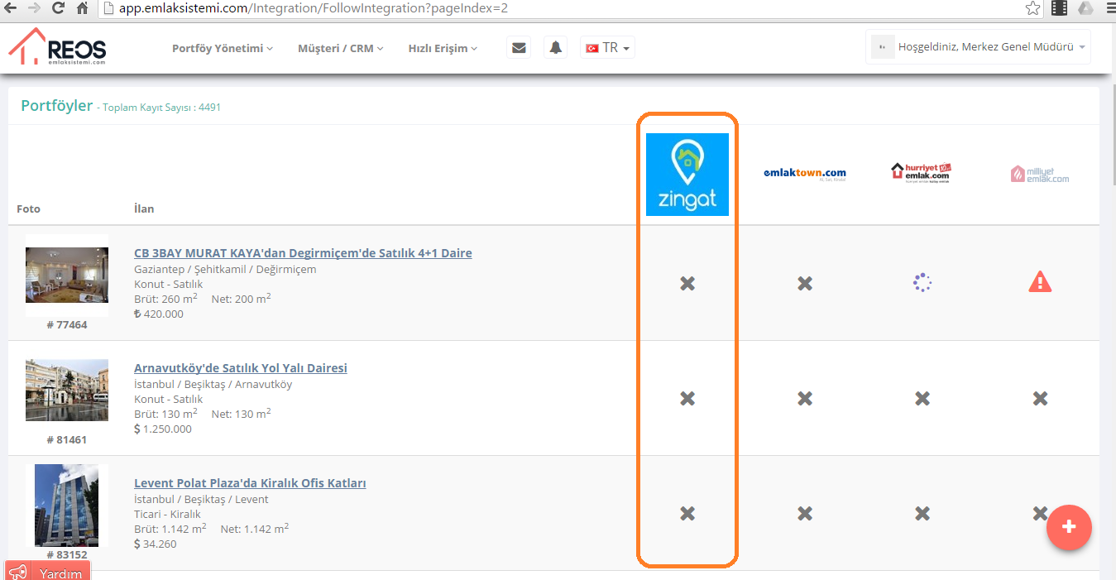
Task: Click the envelope messages icon
Action: tap(519, 48)
